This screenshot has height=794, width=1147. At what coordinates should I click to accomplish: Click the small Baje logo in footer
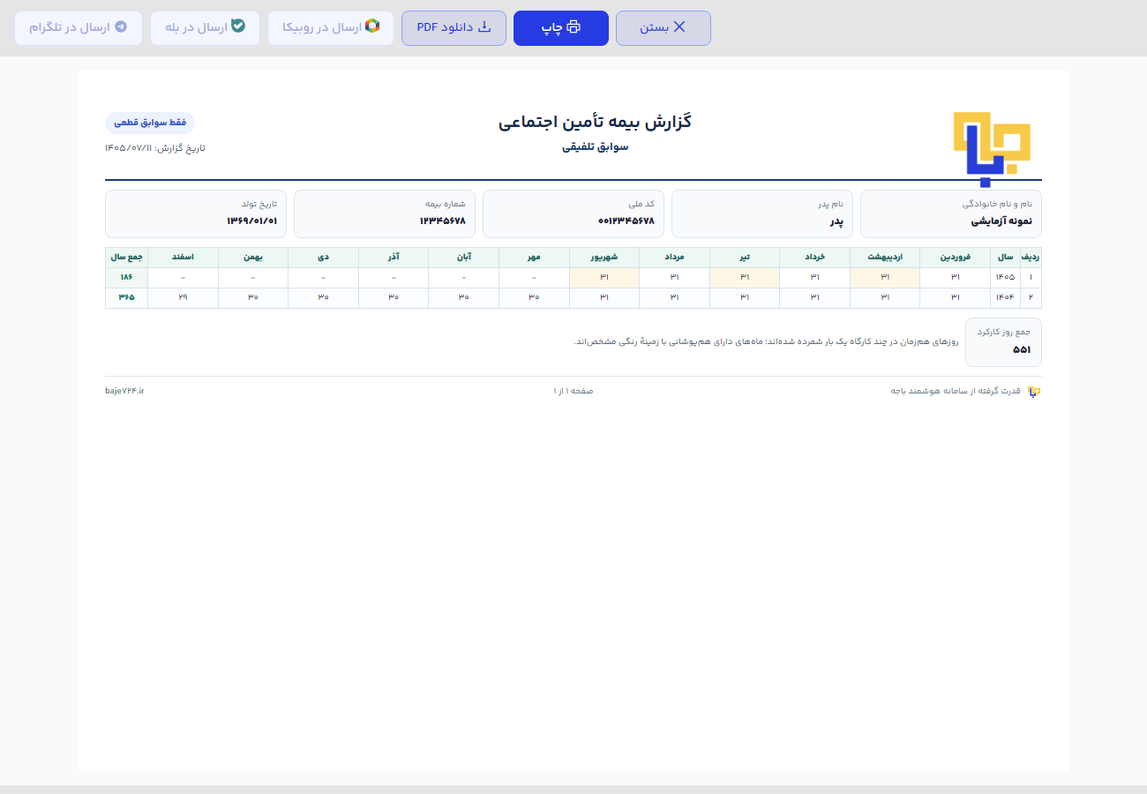[1035, 391]
